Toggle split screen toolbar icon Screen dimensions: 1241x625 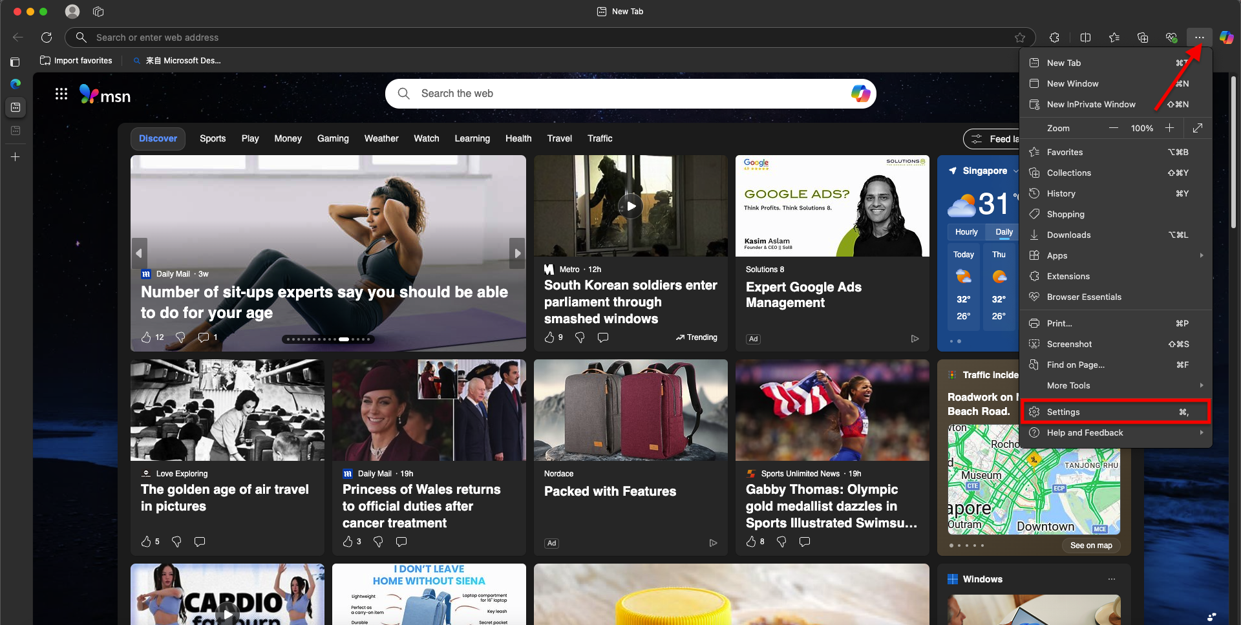[x=1085, y=37]
